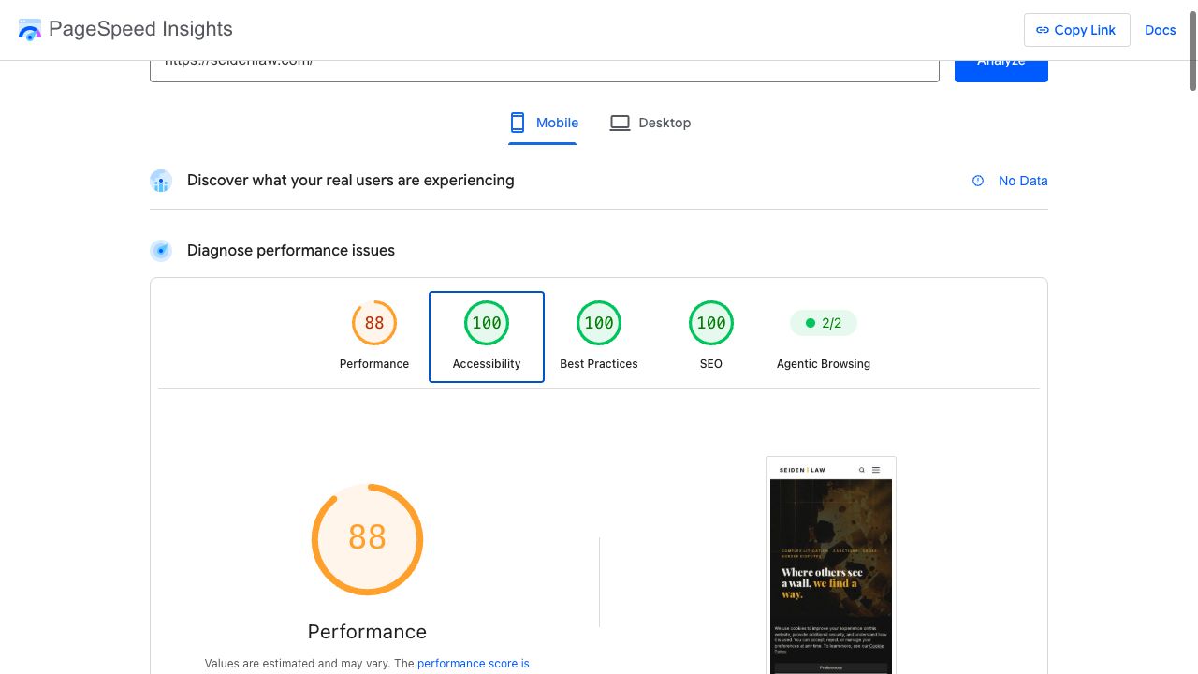Open the Docs link
1198x674 pixels.
tap(1160, 30)
